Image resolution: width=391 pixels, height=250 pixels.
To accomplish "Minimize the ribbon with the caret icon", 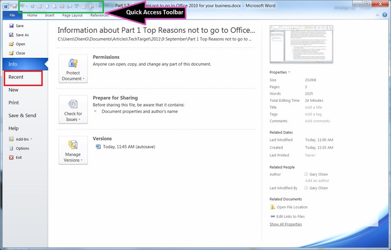I will (x=377, y=15).
